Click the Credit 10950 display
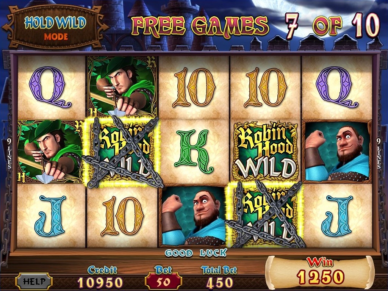Screen dimensions: 388x291 [x=100, y=278]
